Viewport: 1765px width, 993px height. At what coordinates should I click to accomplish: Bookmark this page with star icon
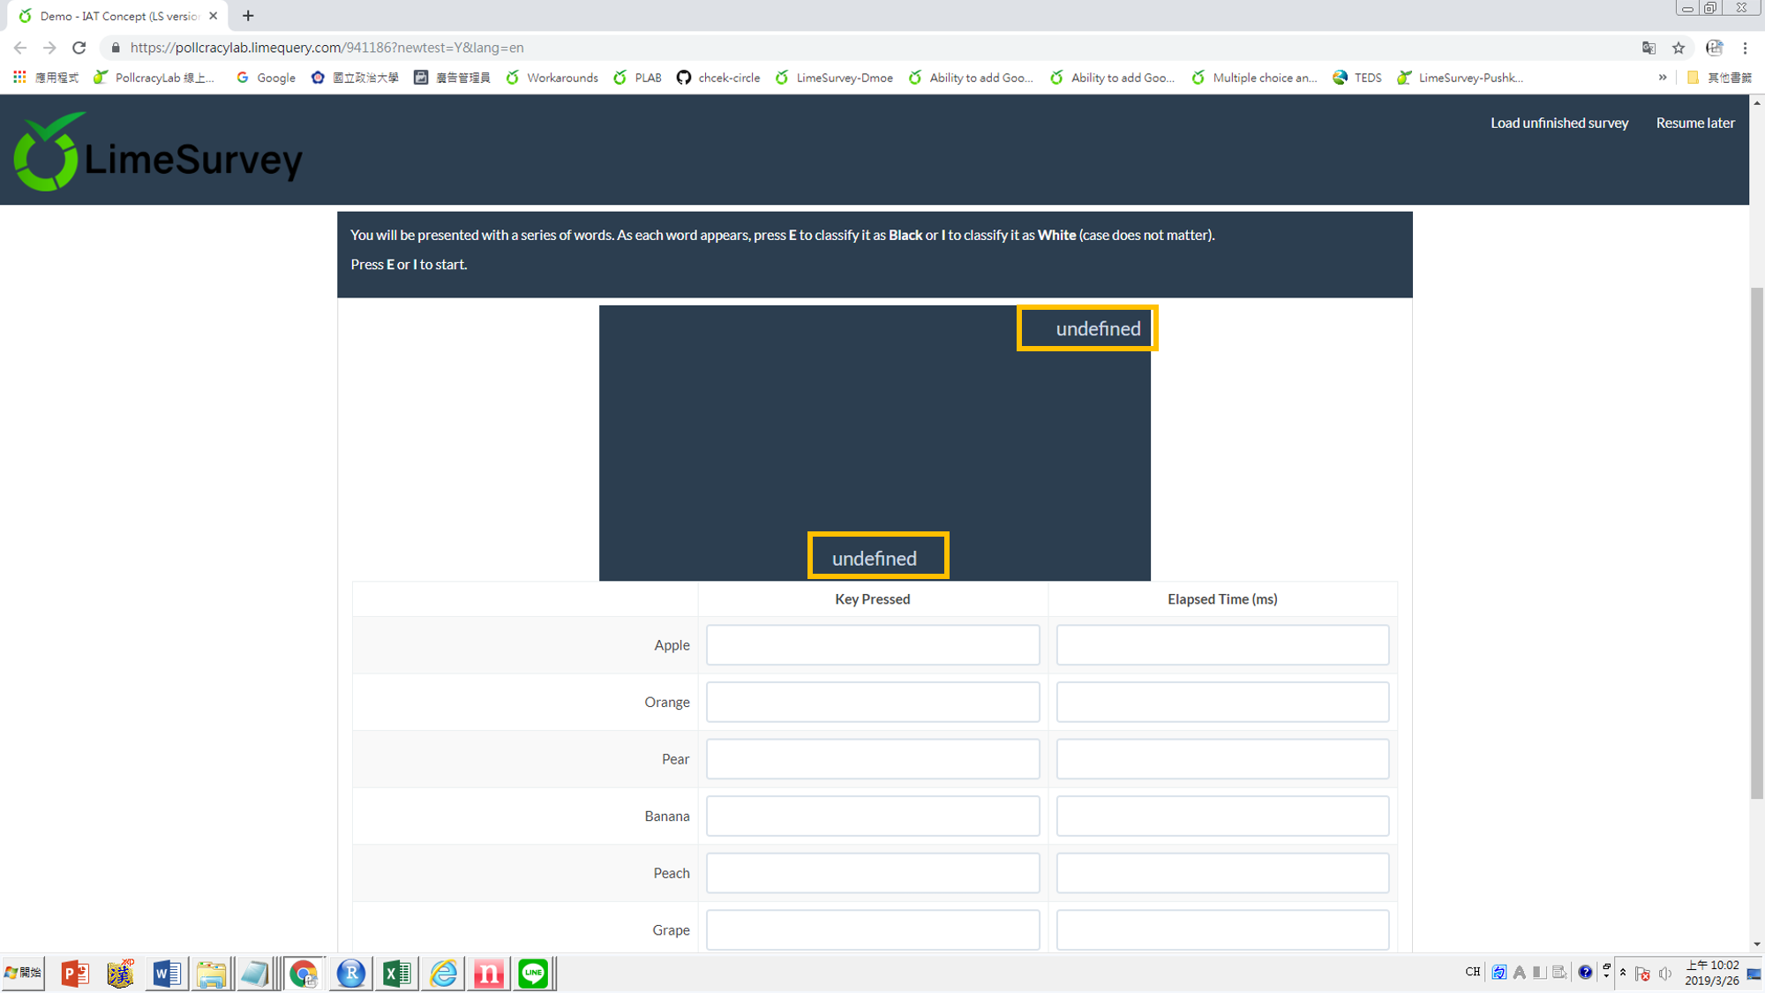[1679, 48]
